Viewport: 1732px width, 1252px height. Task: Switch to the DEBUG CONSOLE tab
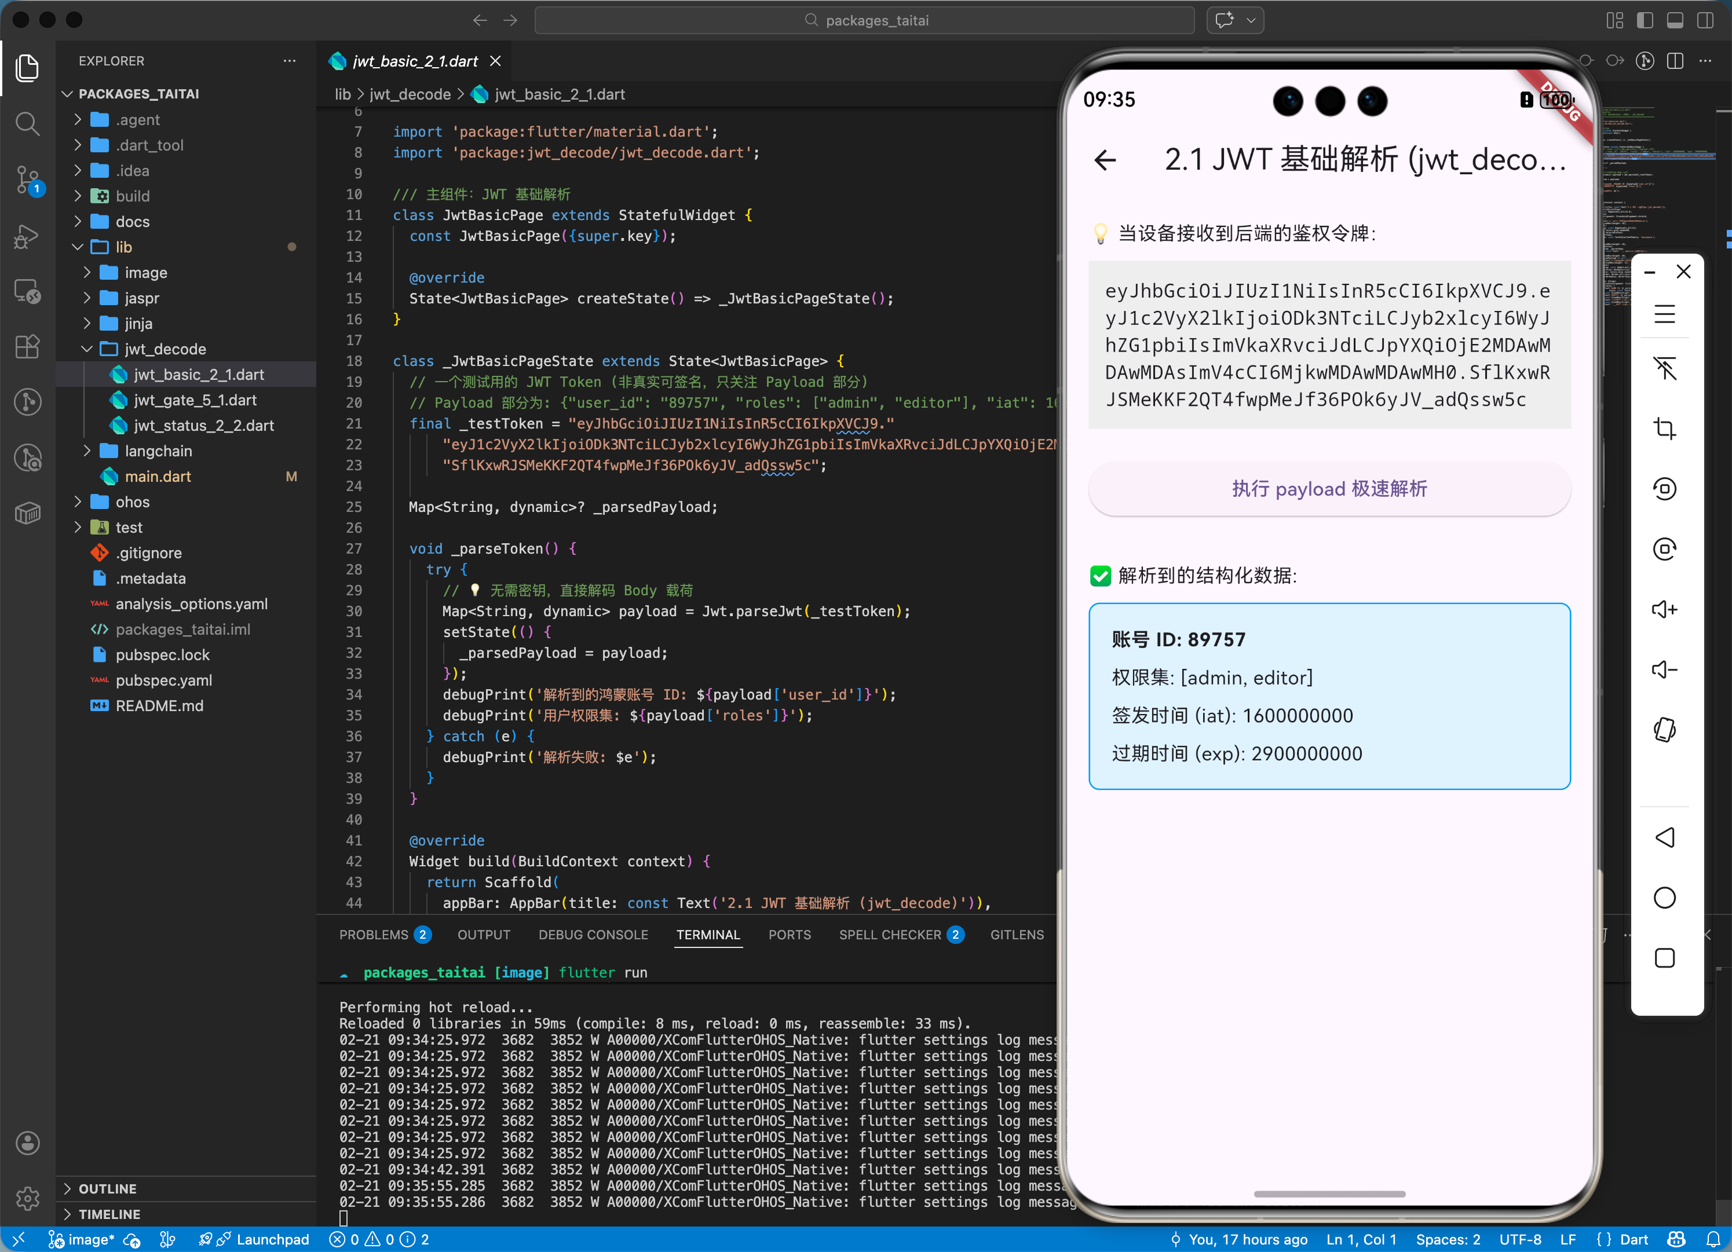pos(593,935)
